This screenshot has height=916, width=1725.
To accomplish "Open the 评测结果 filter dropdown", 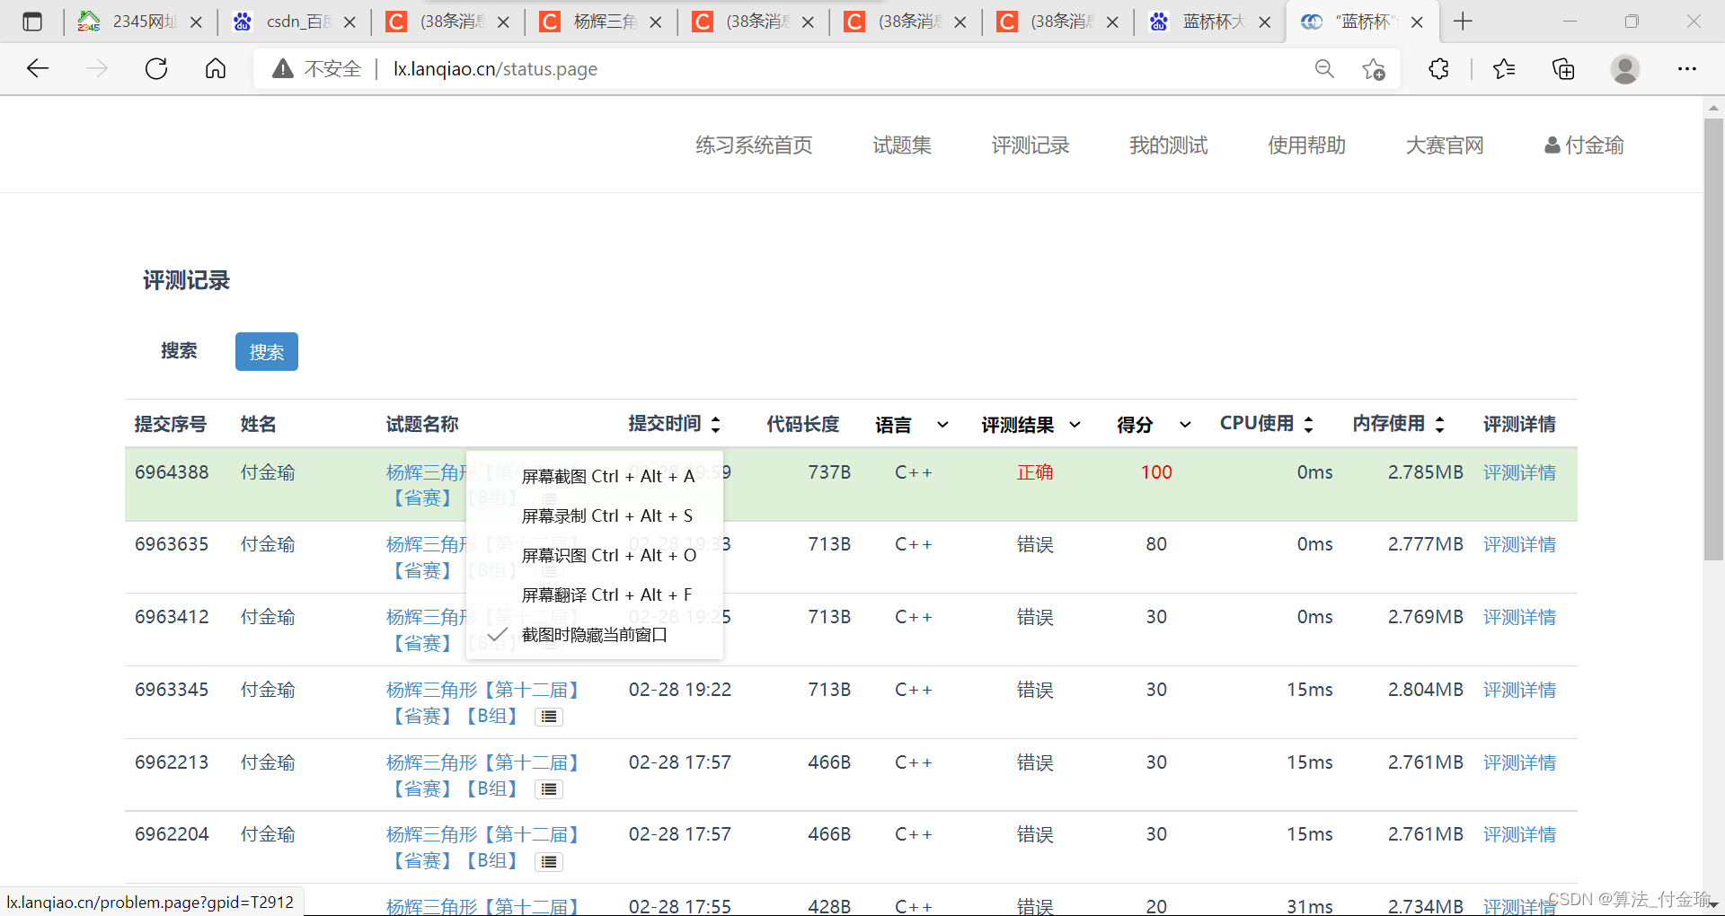I will click(x=1075, y=424).
